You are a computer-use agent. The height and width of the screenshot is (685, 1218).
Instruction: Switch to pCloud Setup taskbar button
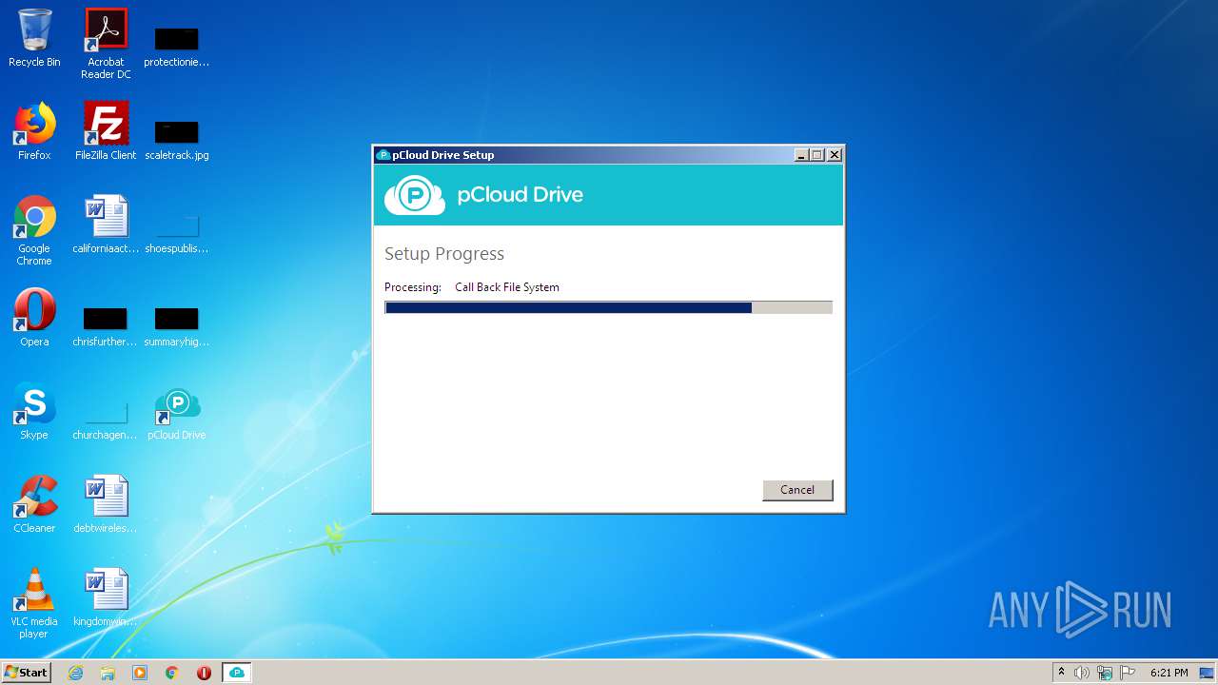point(237,673)
